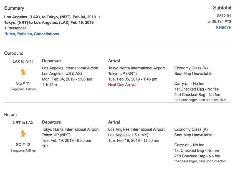Screen dimensions: 235x171
Task: Click the LAX to NRT route label
Action: tap(23, 61)
